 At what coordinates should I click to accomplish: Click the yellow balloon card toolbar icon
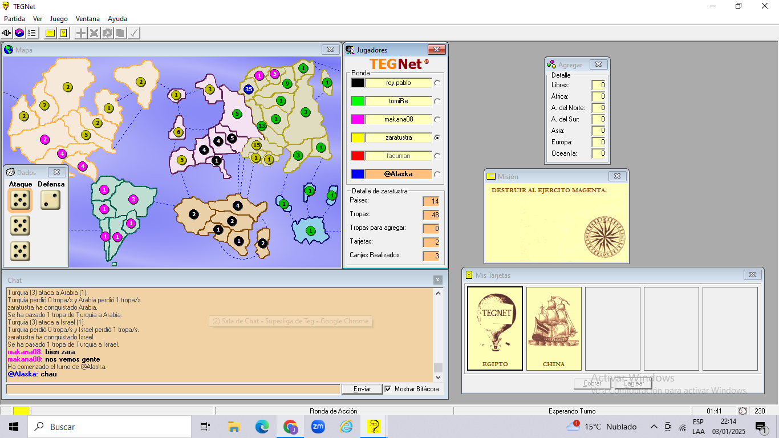tap(63, 33)
